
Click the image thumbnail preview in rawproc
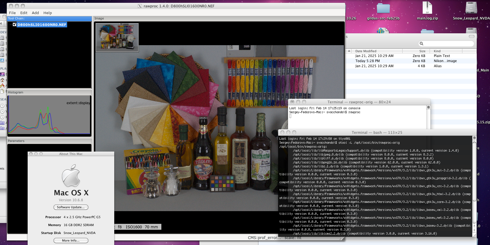click(117, 38)
